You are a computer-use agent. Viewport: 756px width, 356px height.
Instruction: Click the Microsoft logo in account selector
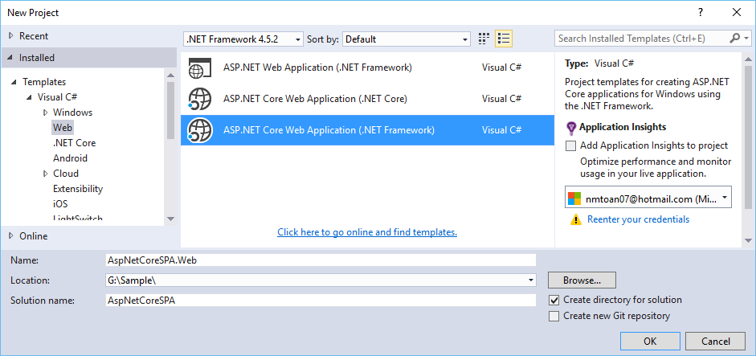574,198
